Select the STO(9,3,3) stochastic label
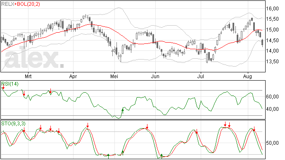Image resolution: width=285 pixels, height=160 pixels. click(x=14, y=124)
